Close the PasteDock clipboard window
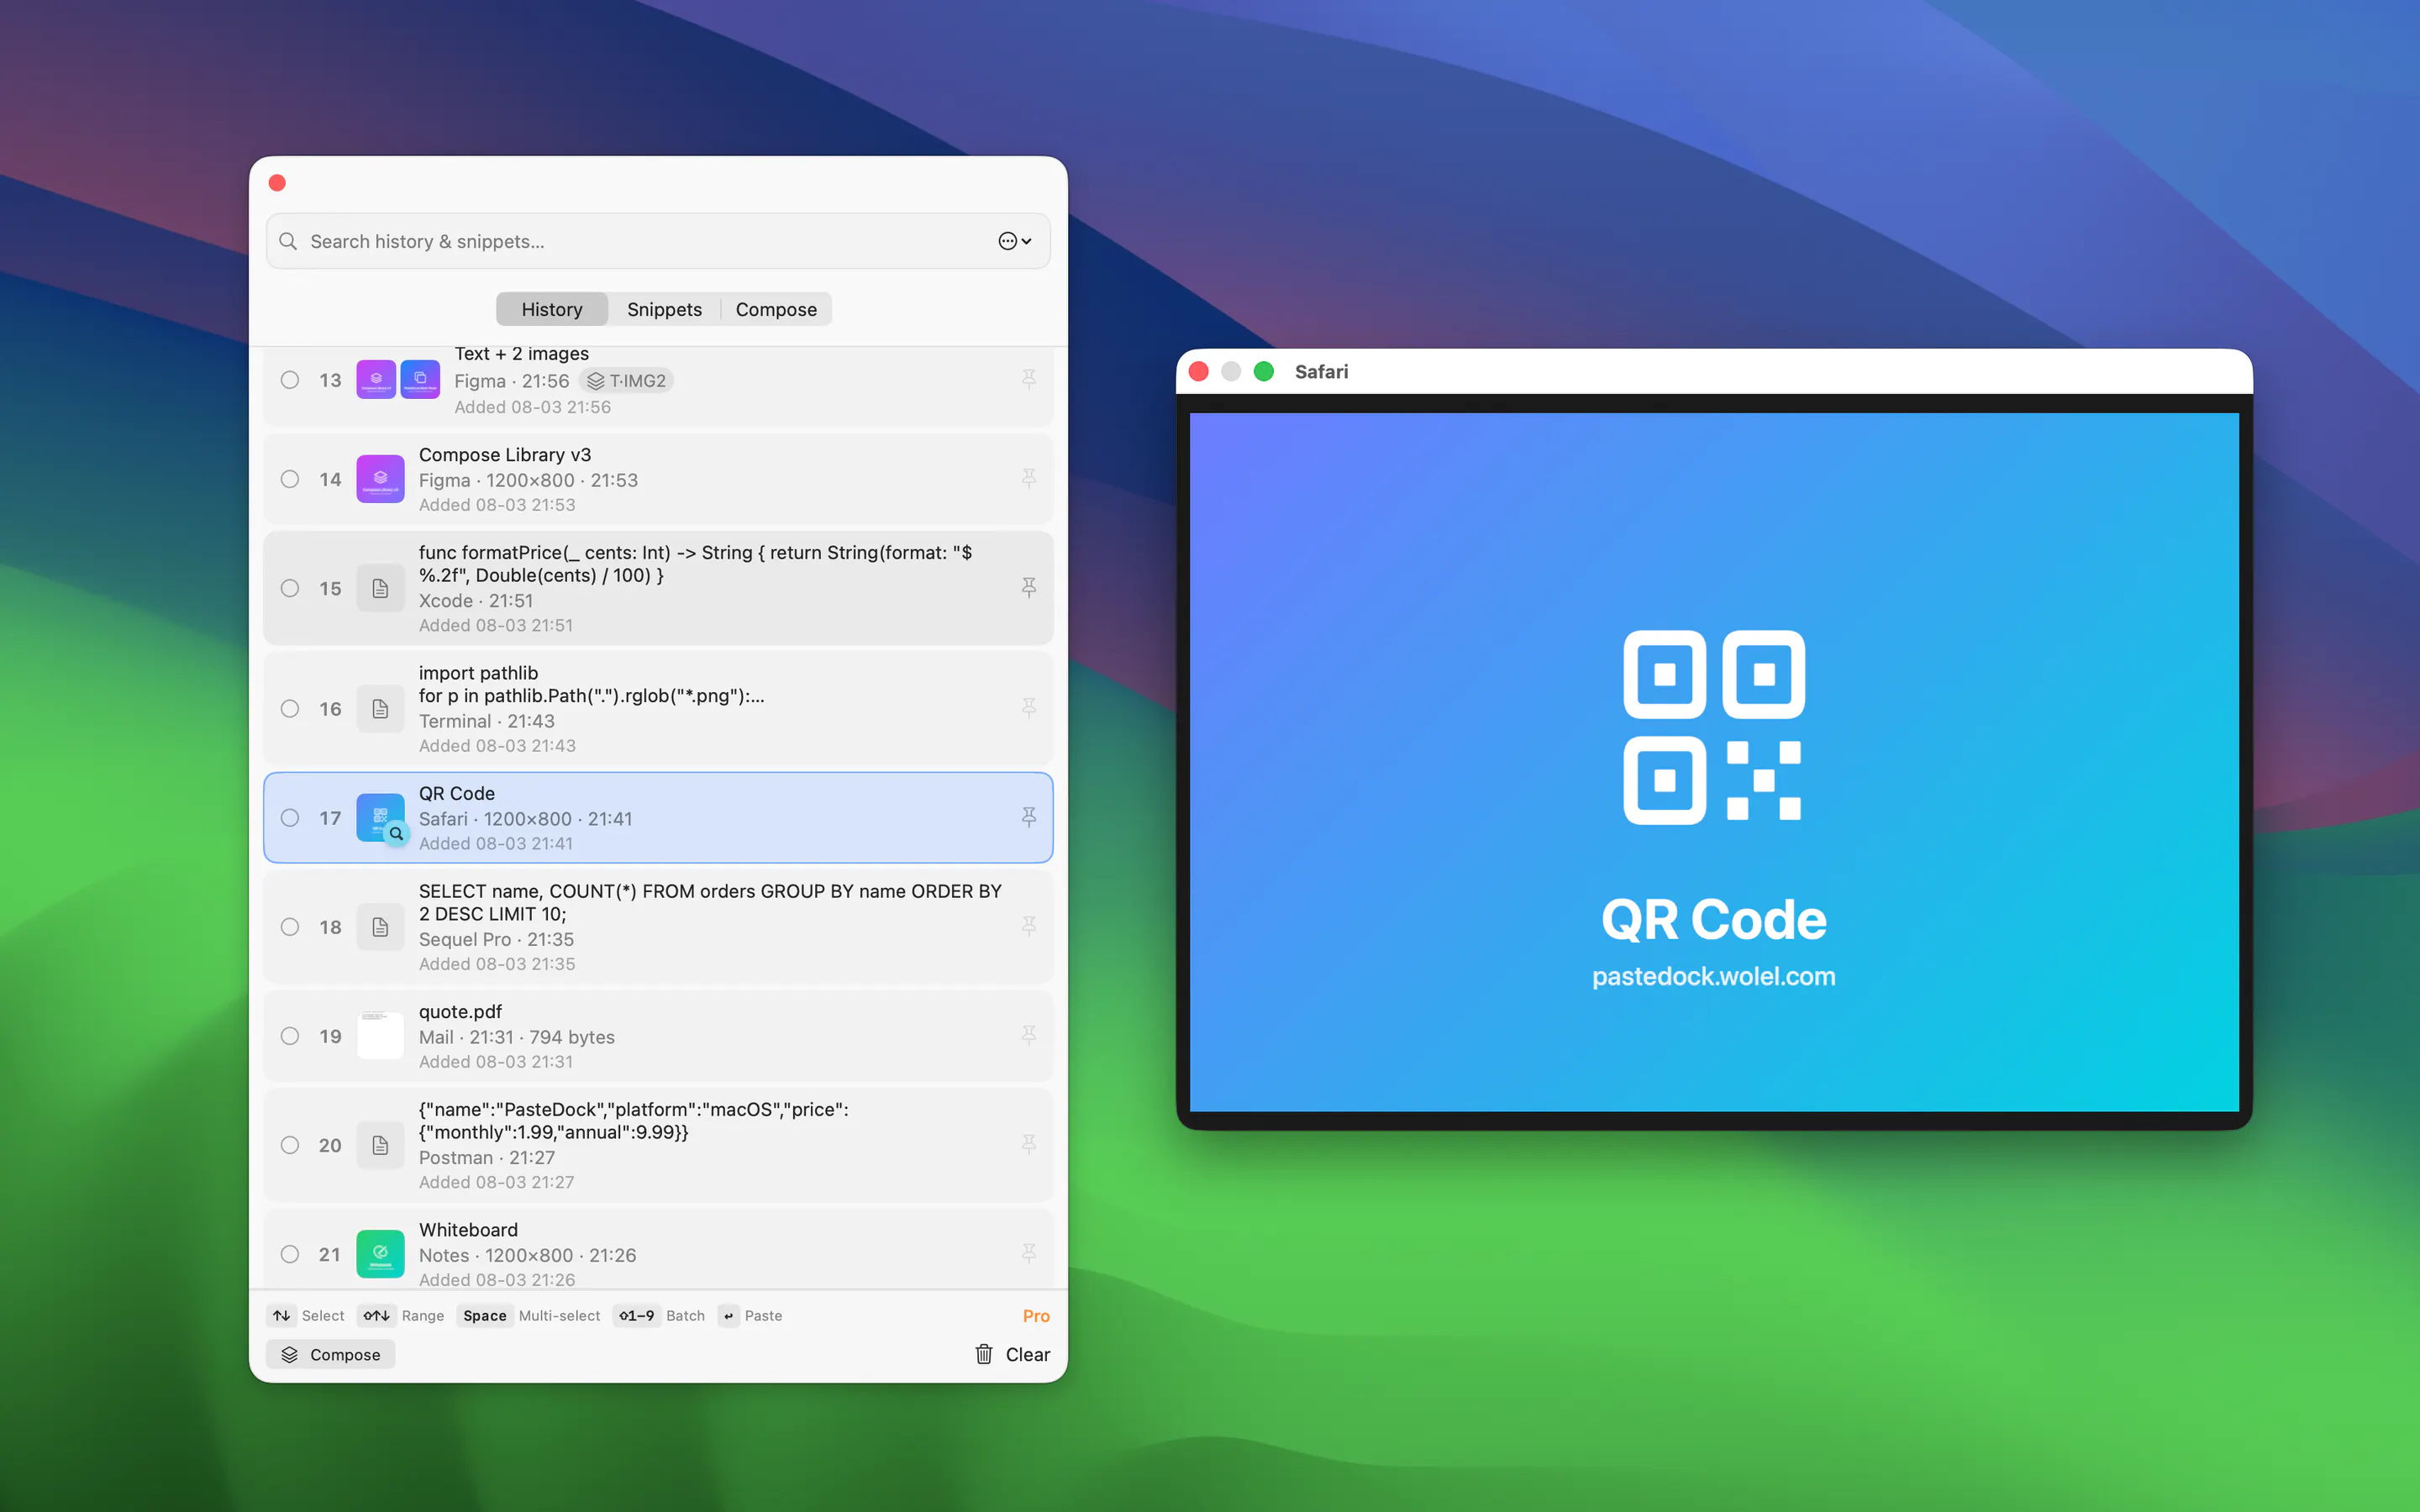The width and height of the screenshot is (2420, 1512). [278, 183]
